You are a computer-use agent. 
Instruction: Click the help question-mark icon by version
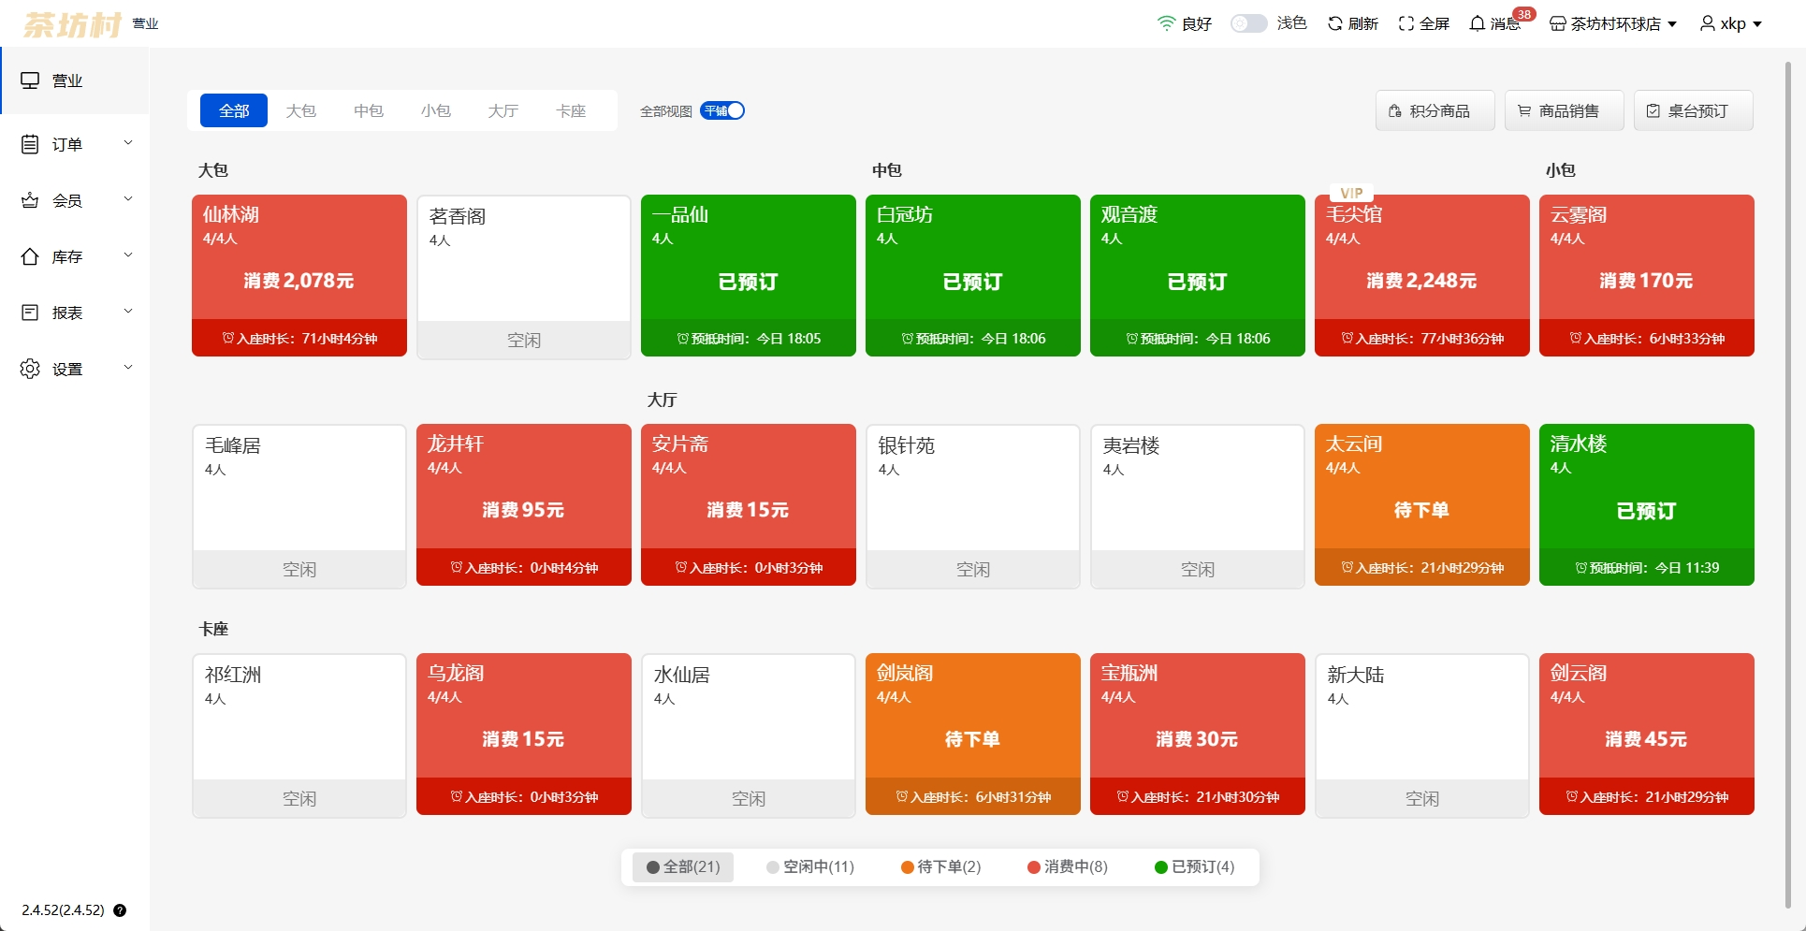(x=120, y=910)
